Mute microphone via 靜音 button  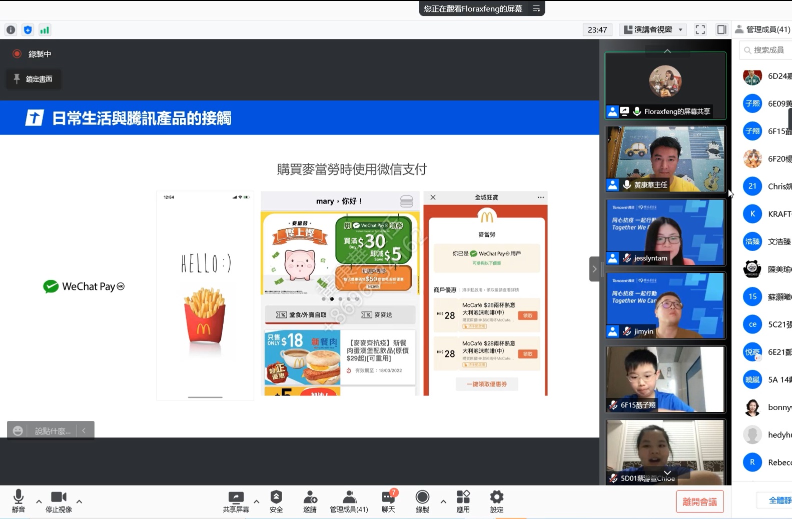point(19,501)
